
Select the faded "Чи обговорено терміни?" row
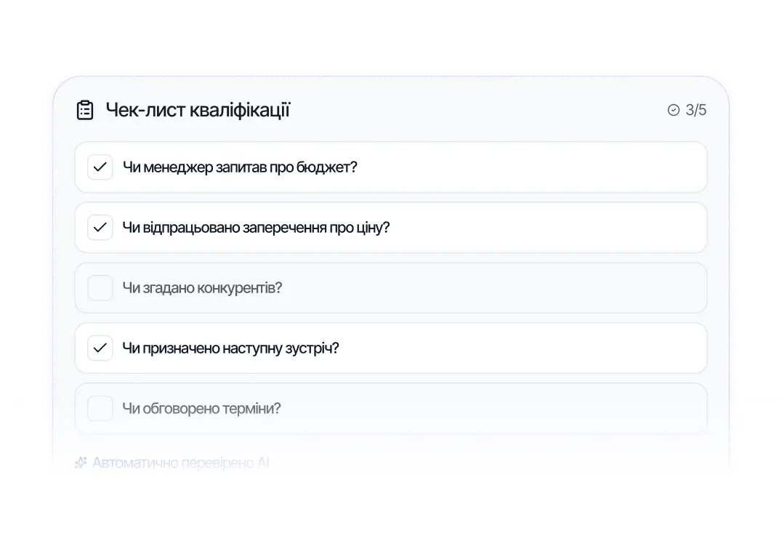pos(391,408)
